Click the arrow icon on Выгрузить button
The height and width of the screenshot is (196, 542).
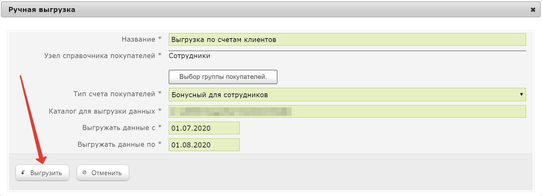coord(23,173)
